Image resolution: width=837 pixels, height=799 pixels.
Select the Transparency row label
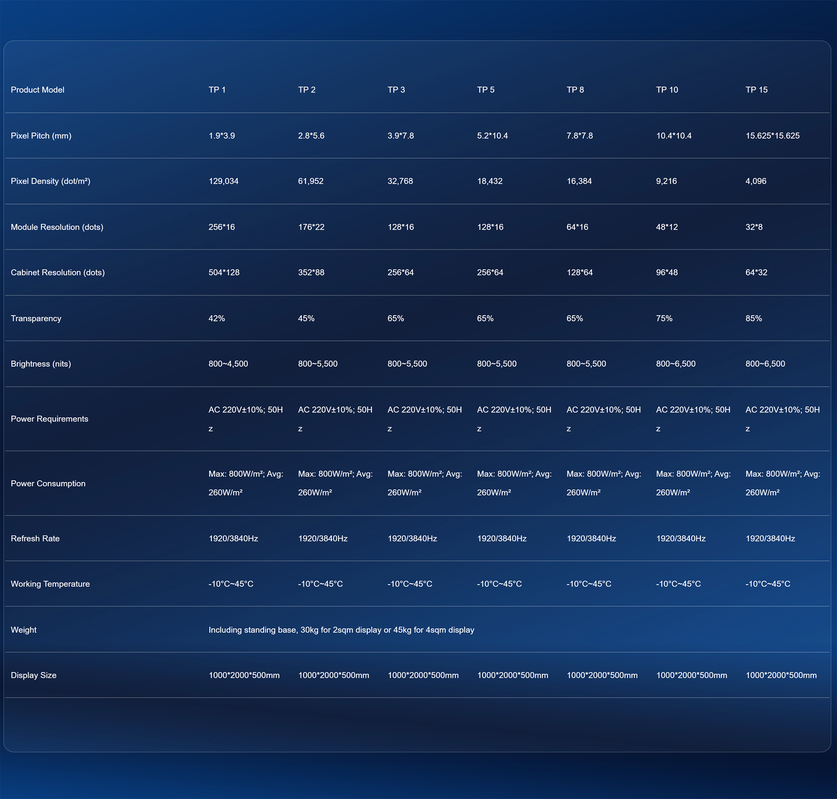pyautogui.click(x=36, y=319)
